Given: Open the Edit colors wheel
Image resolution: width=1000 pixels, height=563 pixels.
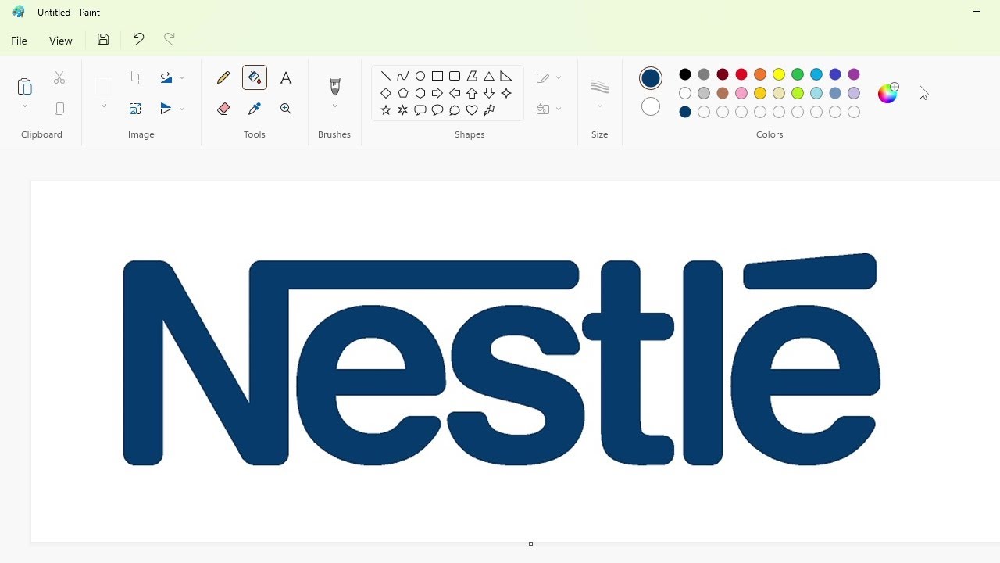Looking at the screenshot, I should [888, 93].
